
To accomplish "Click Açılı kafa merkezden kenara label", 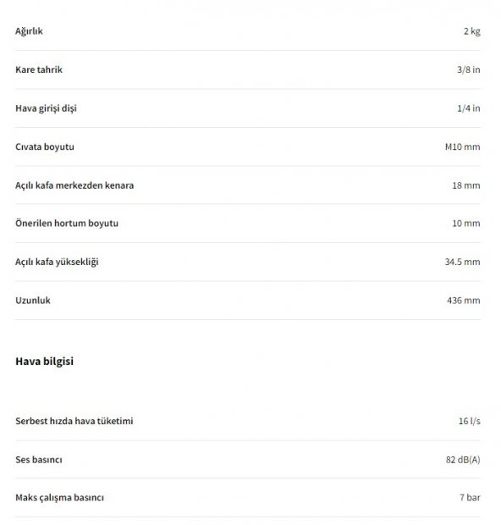I will 74,185.
